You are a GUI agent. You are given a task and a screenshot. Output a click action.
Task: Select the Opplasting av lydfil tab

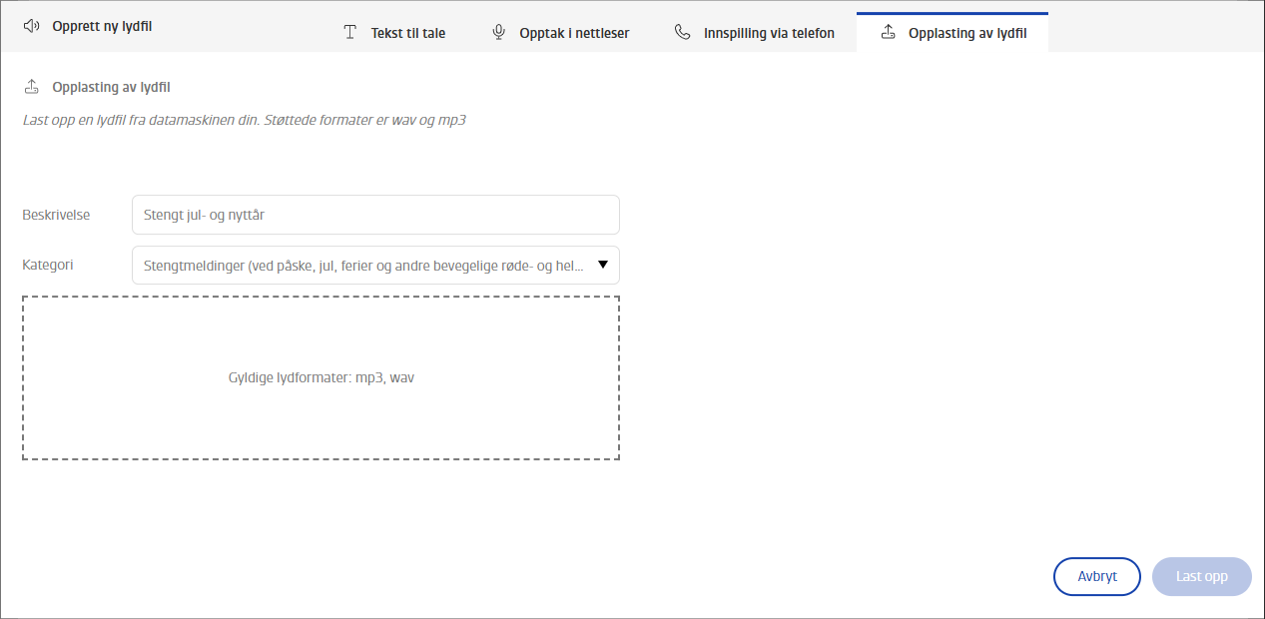click(x=952, y=33)
